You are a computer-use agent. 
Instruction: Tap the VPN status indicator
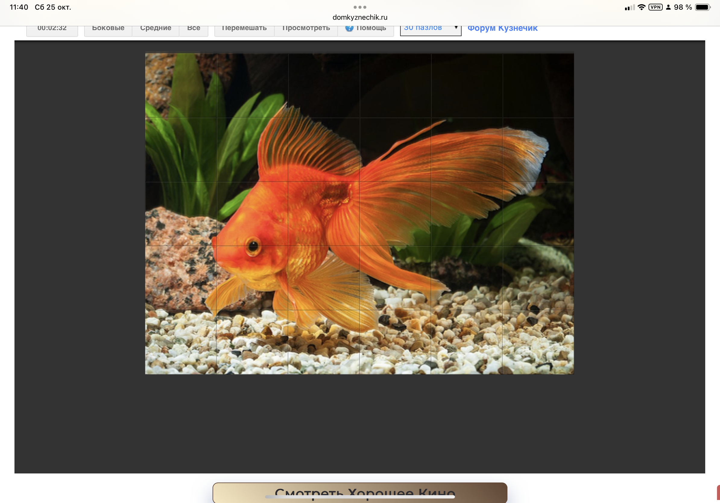655,7
